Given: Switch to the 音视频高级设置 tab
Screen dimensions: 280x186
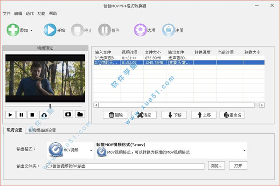Looking at the screenshot, I should [42, 131].
